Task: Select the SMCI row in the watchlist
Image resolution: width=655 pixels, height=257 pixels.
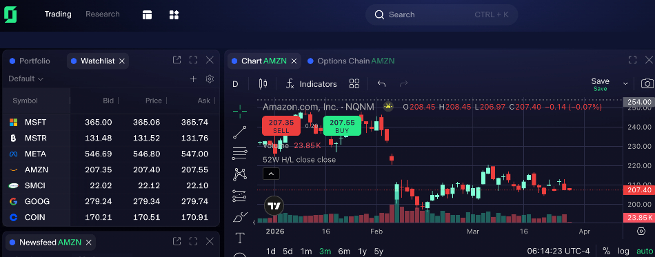Action: coord(111,185)
